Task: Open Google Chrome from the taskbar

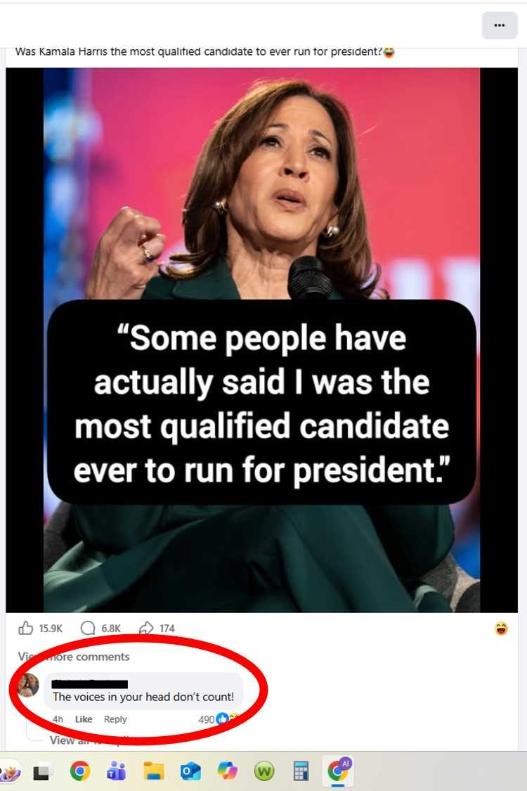Action: click(x=80, y=771)
